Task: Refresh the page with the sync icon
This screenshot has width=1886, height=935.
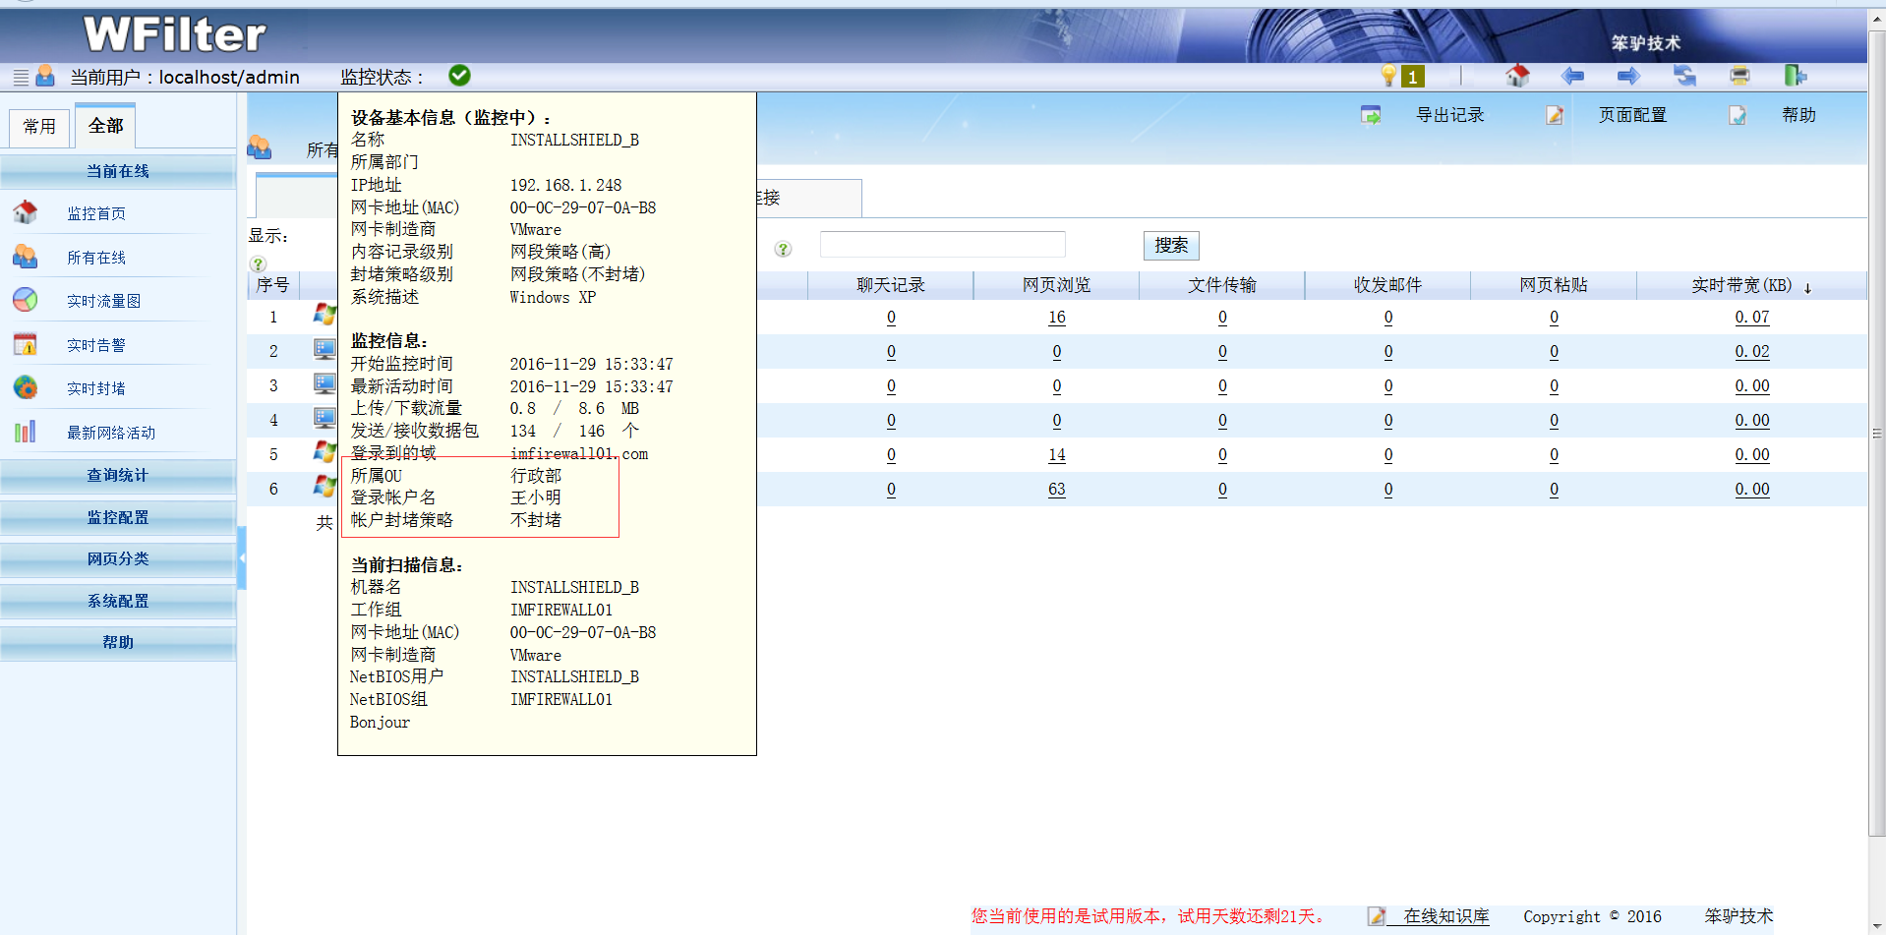Action: point(1684,76)
